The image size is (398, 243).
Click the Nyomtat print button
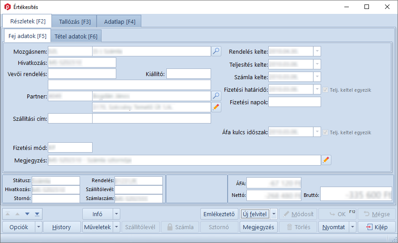click(334, 227)
